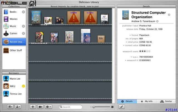The width and height of the screenshot is (178, 112).
Task: Select borrower Marie Lee
Action: pos(14,79)
